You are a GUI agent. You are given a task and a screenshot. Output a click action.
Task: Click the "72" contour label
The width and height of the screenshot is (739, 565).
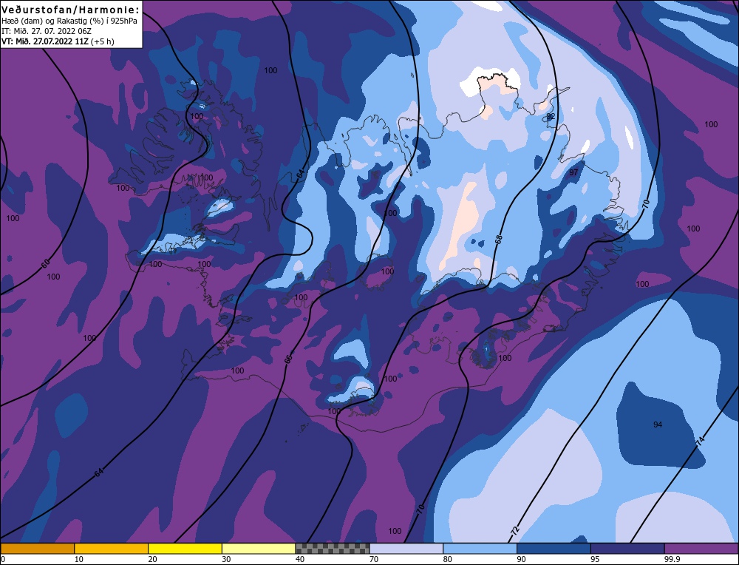click(x=514, y=530)
